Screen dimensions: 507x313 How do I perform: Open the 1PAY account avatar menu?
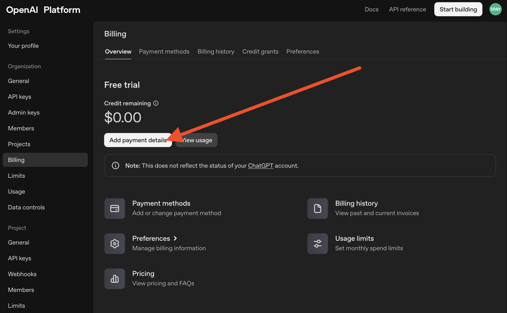click(x=495, y=9)
